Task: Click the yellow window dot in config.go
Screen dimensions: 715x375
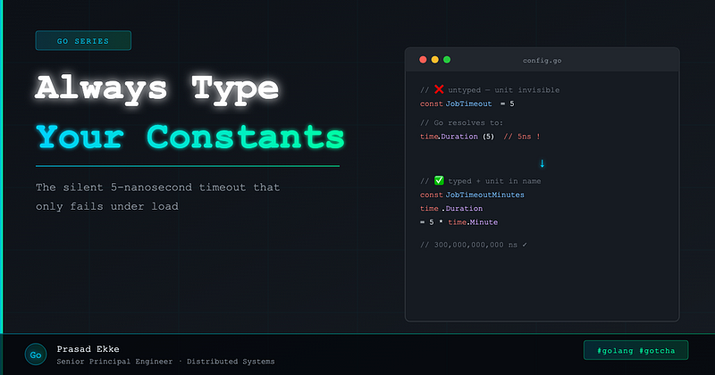Action: [435, 60]
